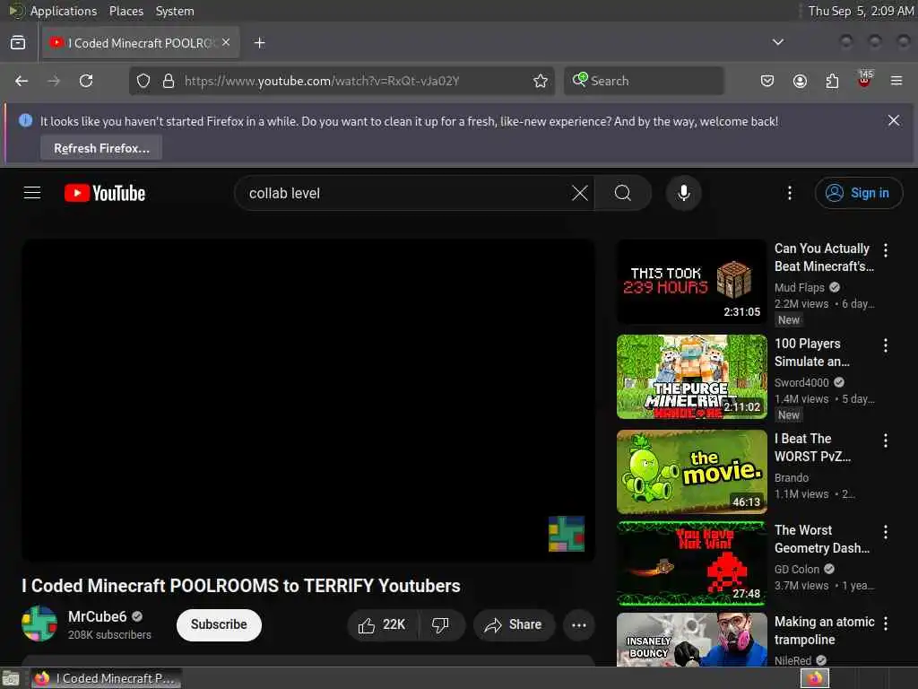Click GD Colon channel name
Viewport: 918px width, 689px height.
click(x=797, y=569)
